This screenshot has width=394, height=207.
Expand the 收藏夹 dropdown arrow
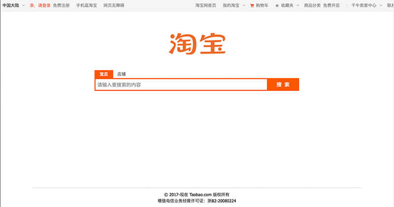tap(298, 5)
